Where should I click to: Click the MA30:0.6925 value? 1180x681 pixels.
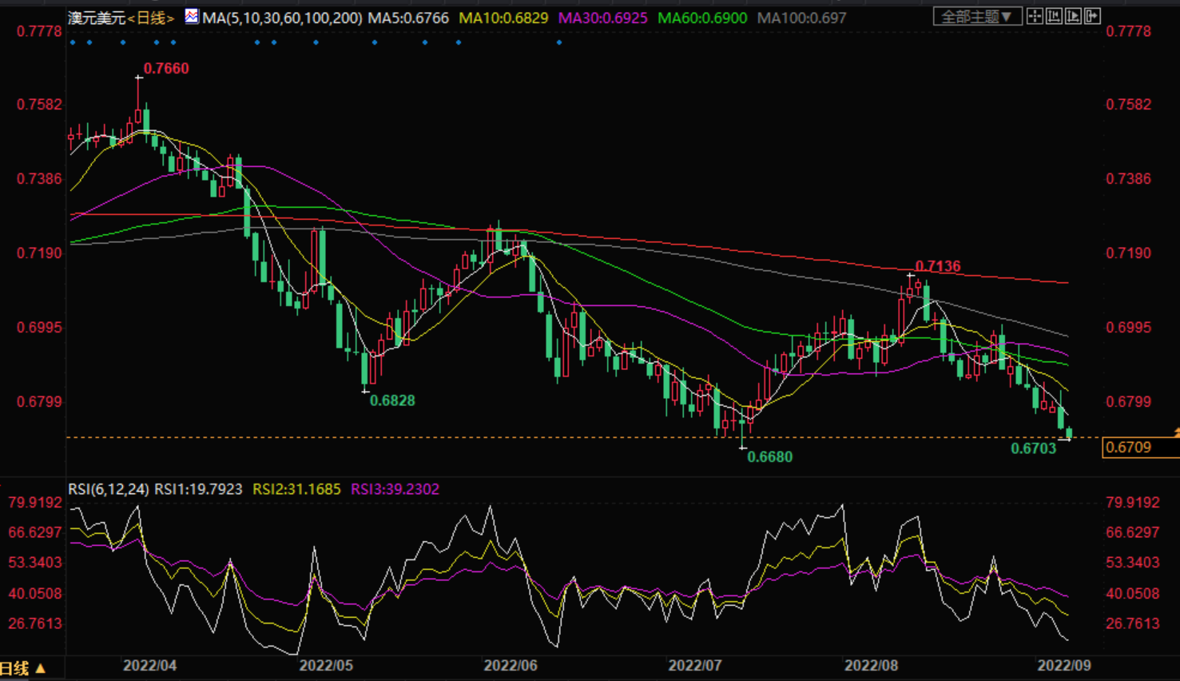tap(602, 18)
